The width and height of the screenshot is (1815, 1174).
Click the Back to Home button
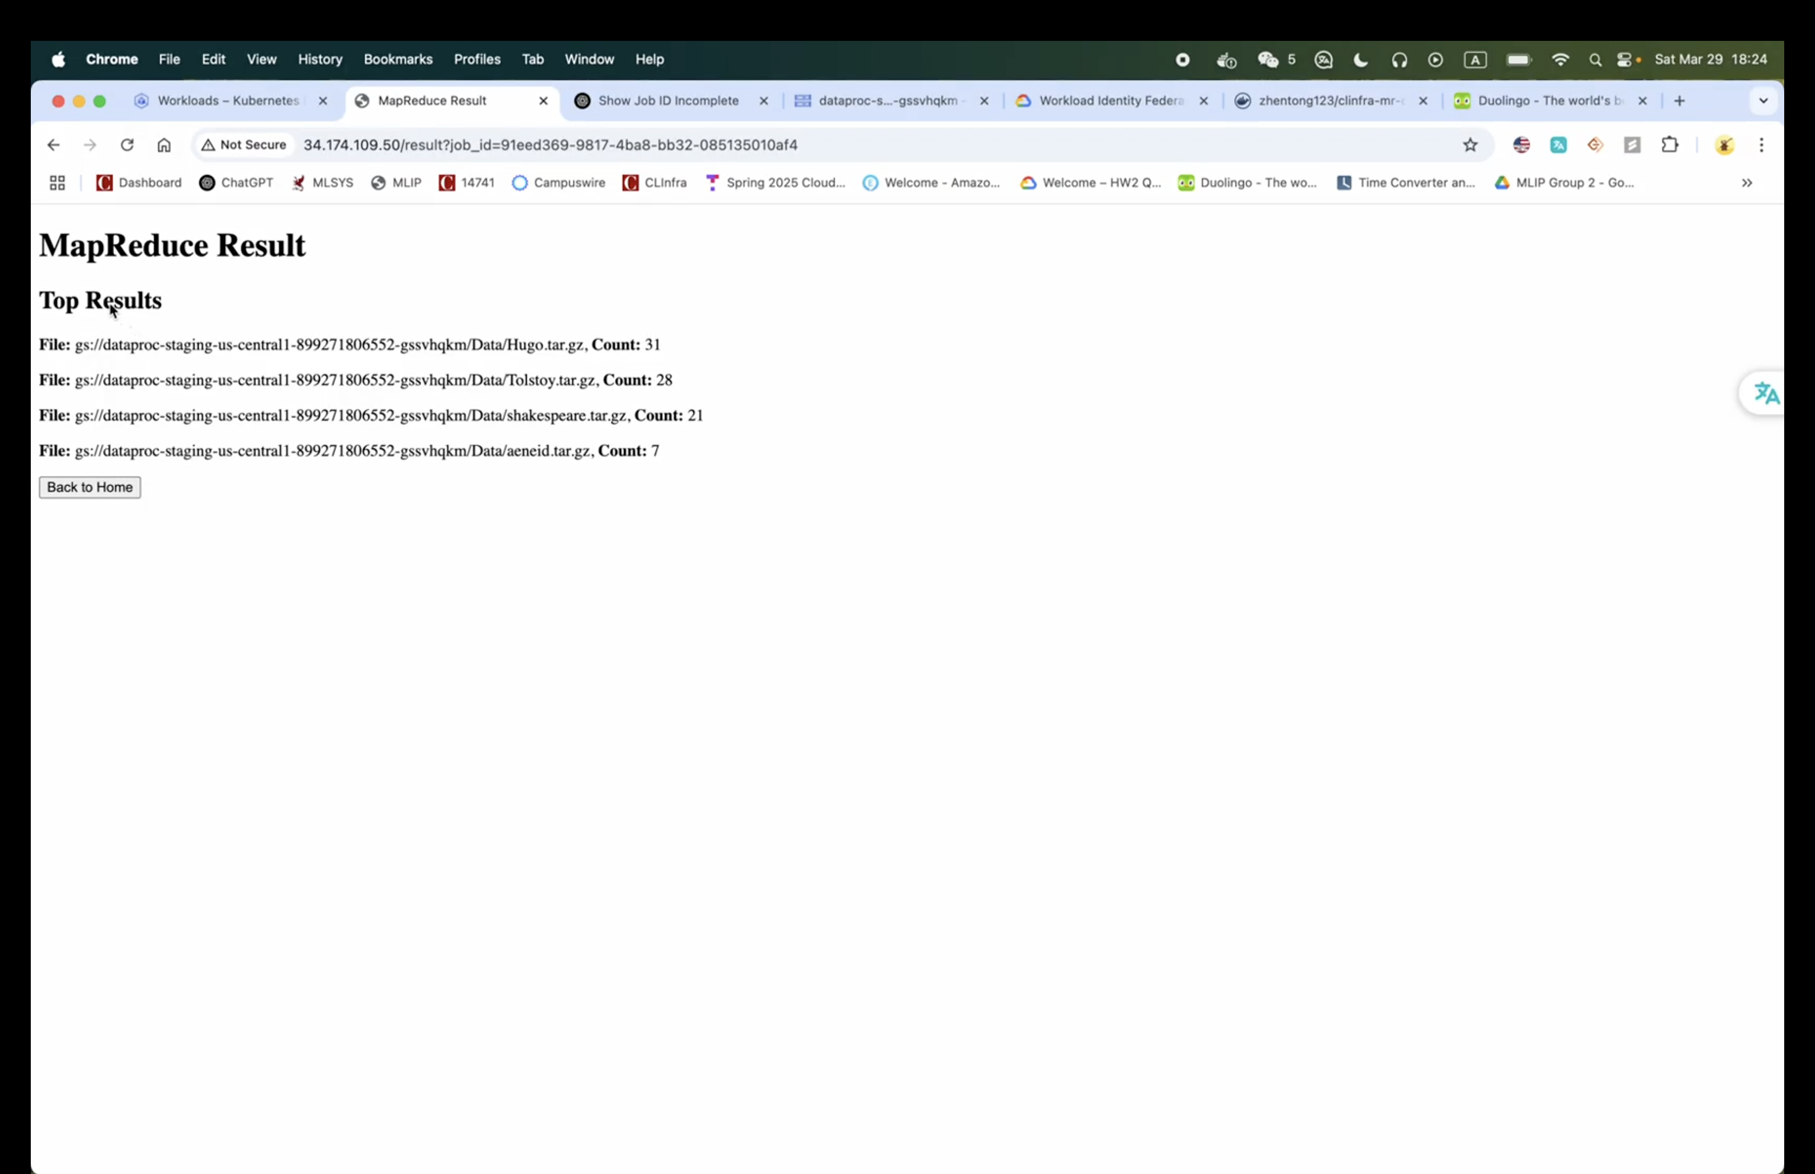coord(90,487)
